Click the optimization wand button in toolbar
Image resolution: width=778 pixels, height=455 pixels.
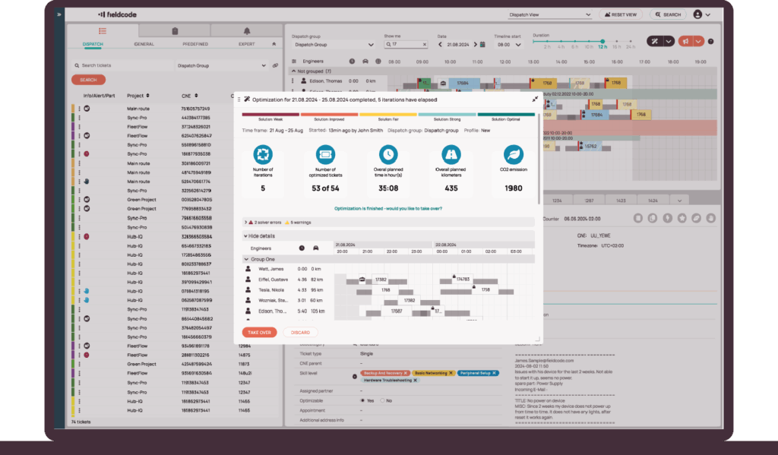655,41
